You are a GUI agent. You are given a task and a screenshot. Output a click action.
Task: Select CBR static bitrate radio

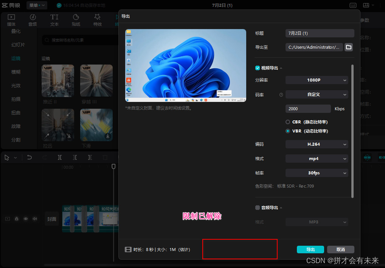click(x=288, y=122)
